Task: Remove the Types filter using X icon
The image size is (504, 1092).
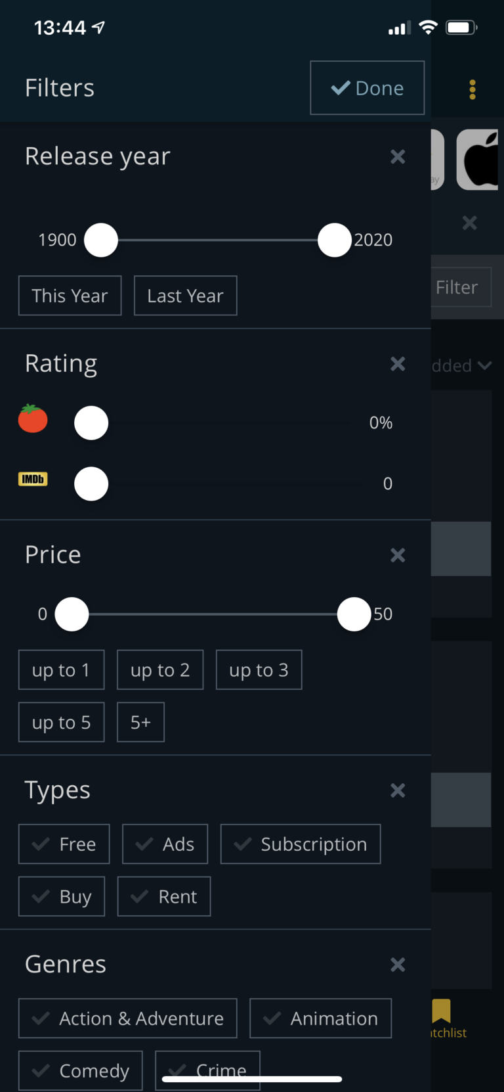Action: tap(398, 790)
